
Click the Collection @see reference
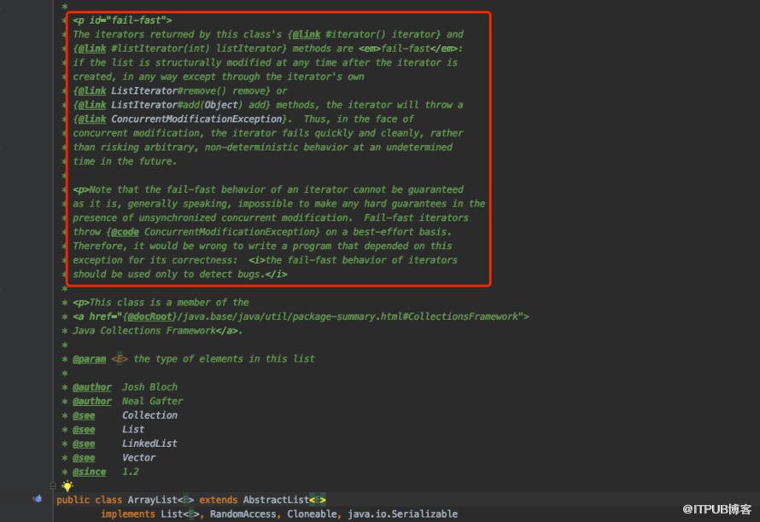pyautogui.click(x=149, y=415)
